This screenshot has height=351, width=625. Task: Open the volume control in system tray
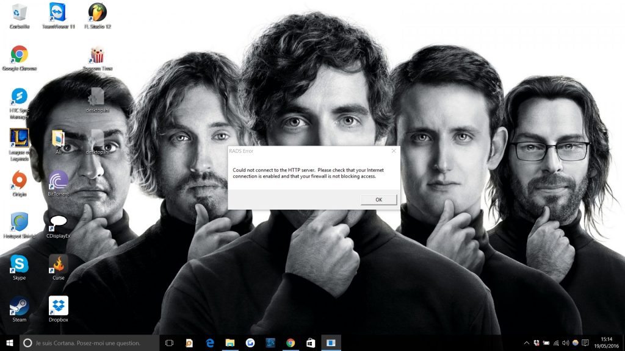point(565,343)
